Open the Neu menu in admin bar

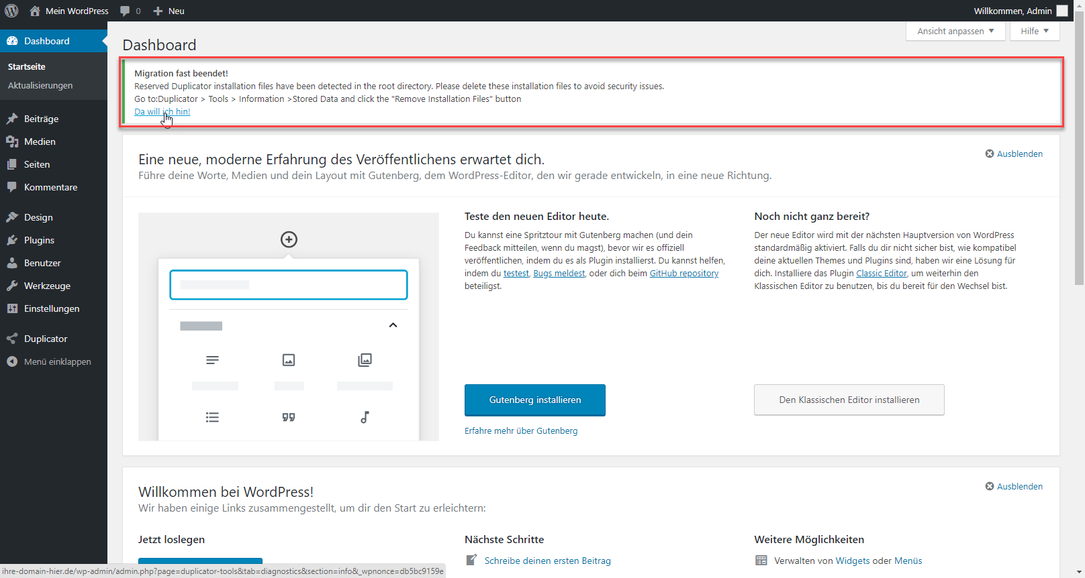[169, 11]
